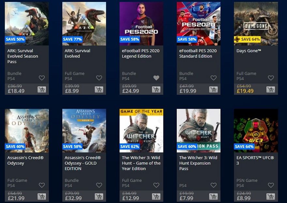Wishlist eFootball PES 2020 Standard Edition
The image size is (287, 203).
point(213,78)
